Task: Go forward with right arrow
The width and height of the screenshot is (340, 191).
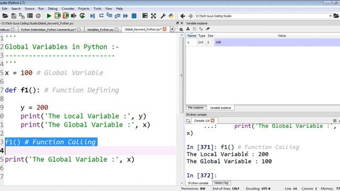Action: pyautogui.click(x=190, y=16)
